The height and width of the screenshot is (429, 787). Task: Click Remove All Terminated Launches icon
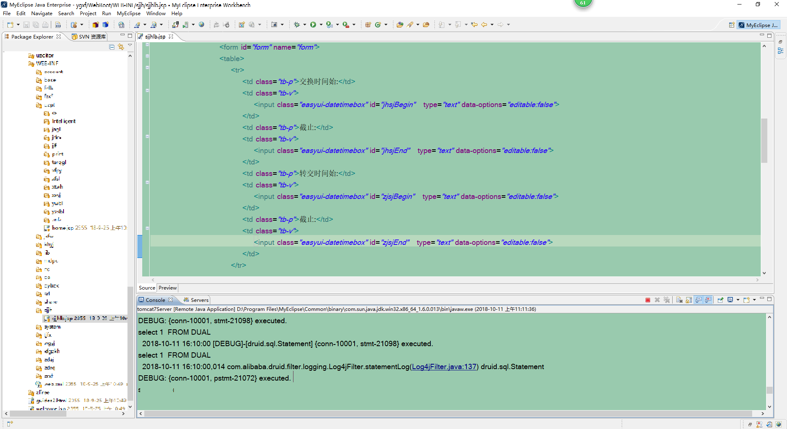point(666,300)
